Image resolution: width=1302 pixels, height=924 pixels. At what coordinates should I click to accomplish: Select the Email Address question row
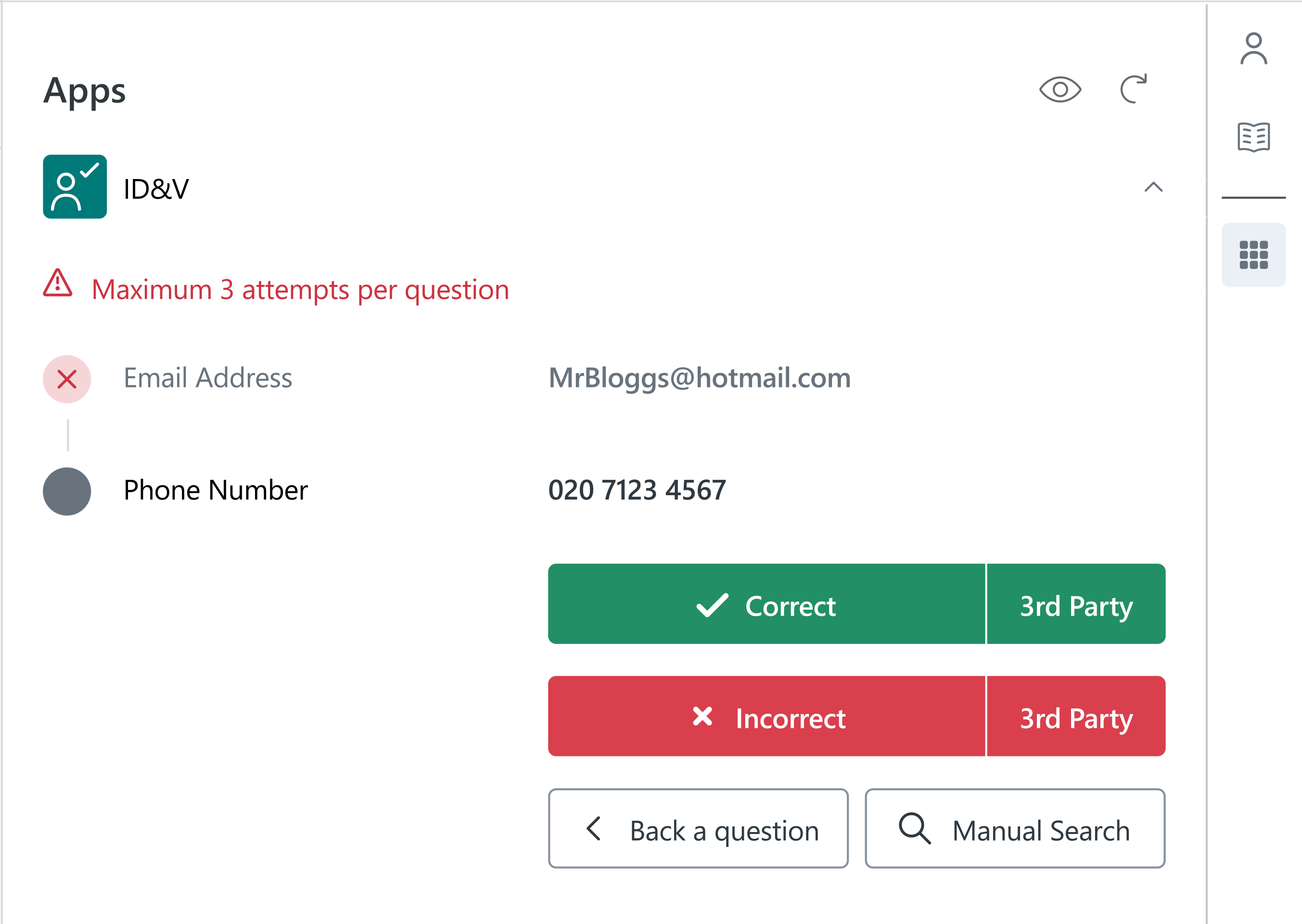tap(207, 378)
